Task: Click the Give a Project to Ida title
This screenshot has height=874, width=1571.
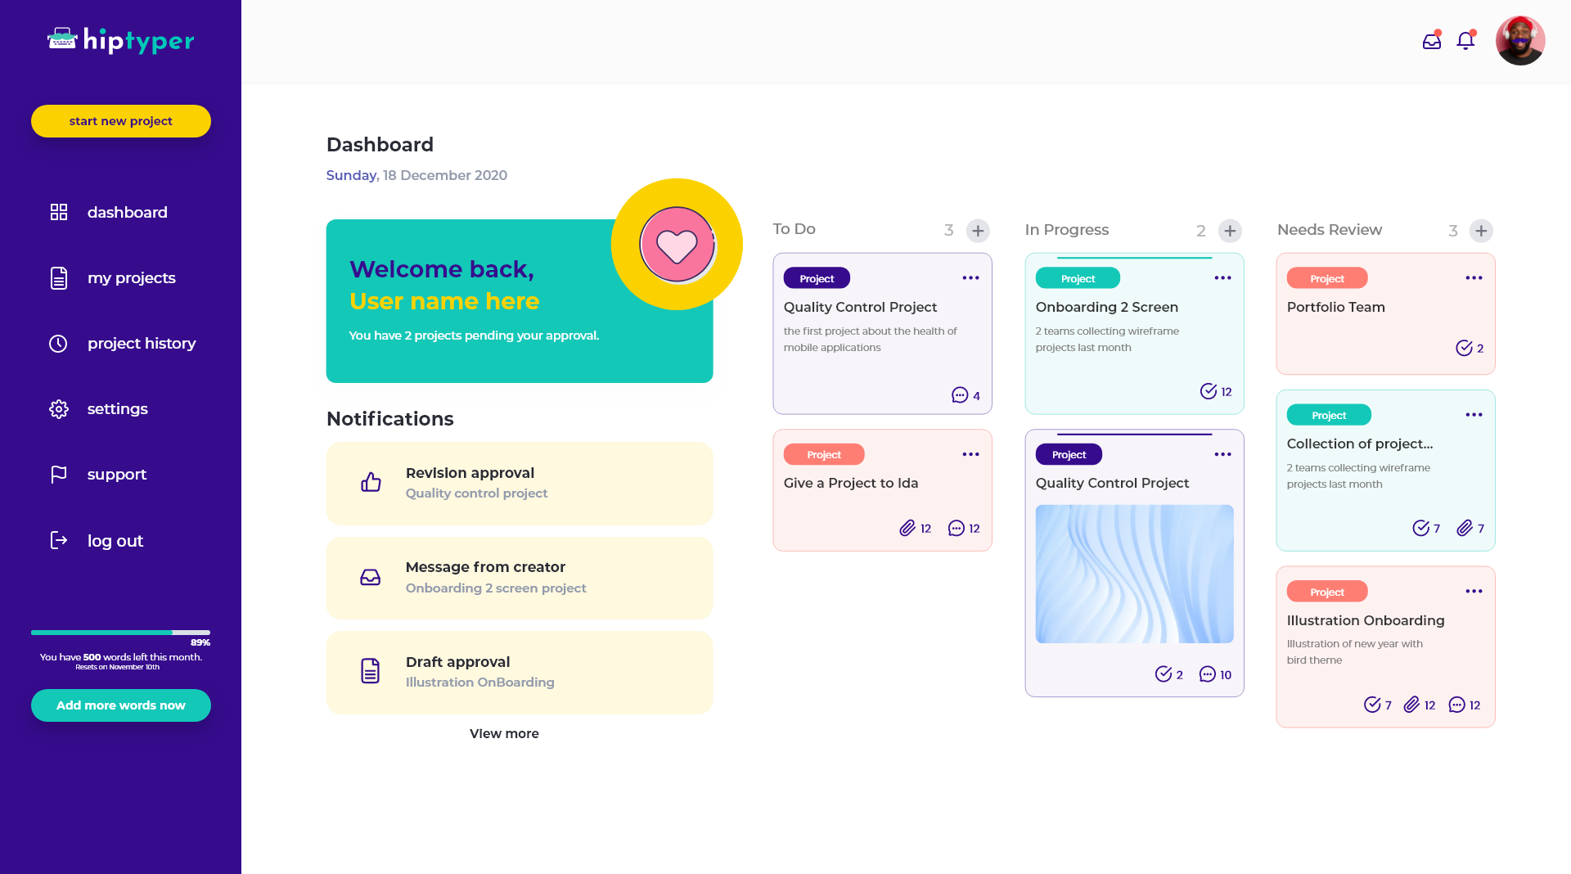Action: (851, 483)
